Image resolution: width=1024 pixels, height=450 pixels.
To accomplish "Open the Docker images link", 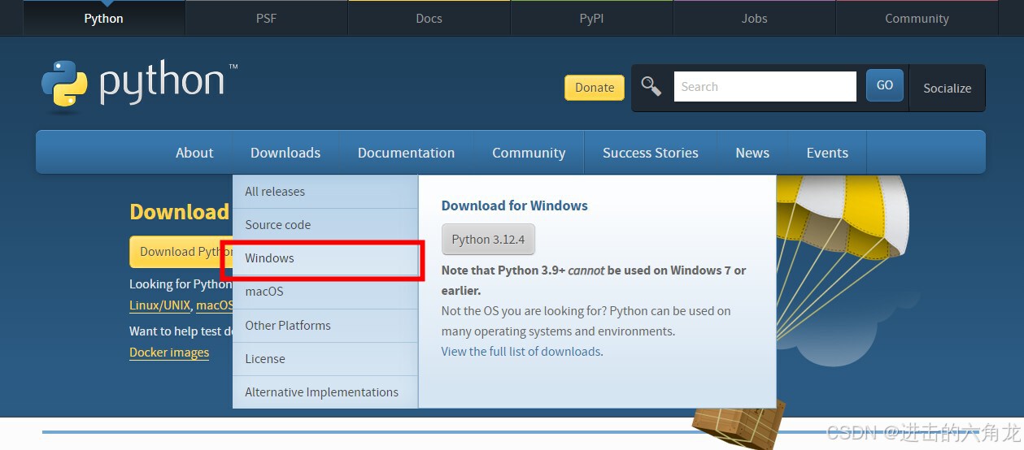I will (x=169, y=353).
